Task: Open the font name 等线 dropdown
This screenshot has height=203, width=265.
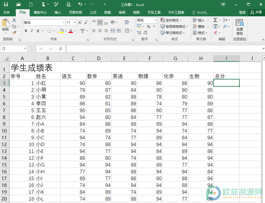Action: pyautogui.click(x=64, y=22)
